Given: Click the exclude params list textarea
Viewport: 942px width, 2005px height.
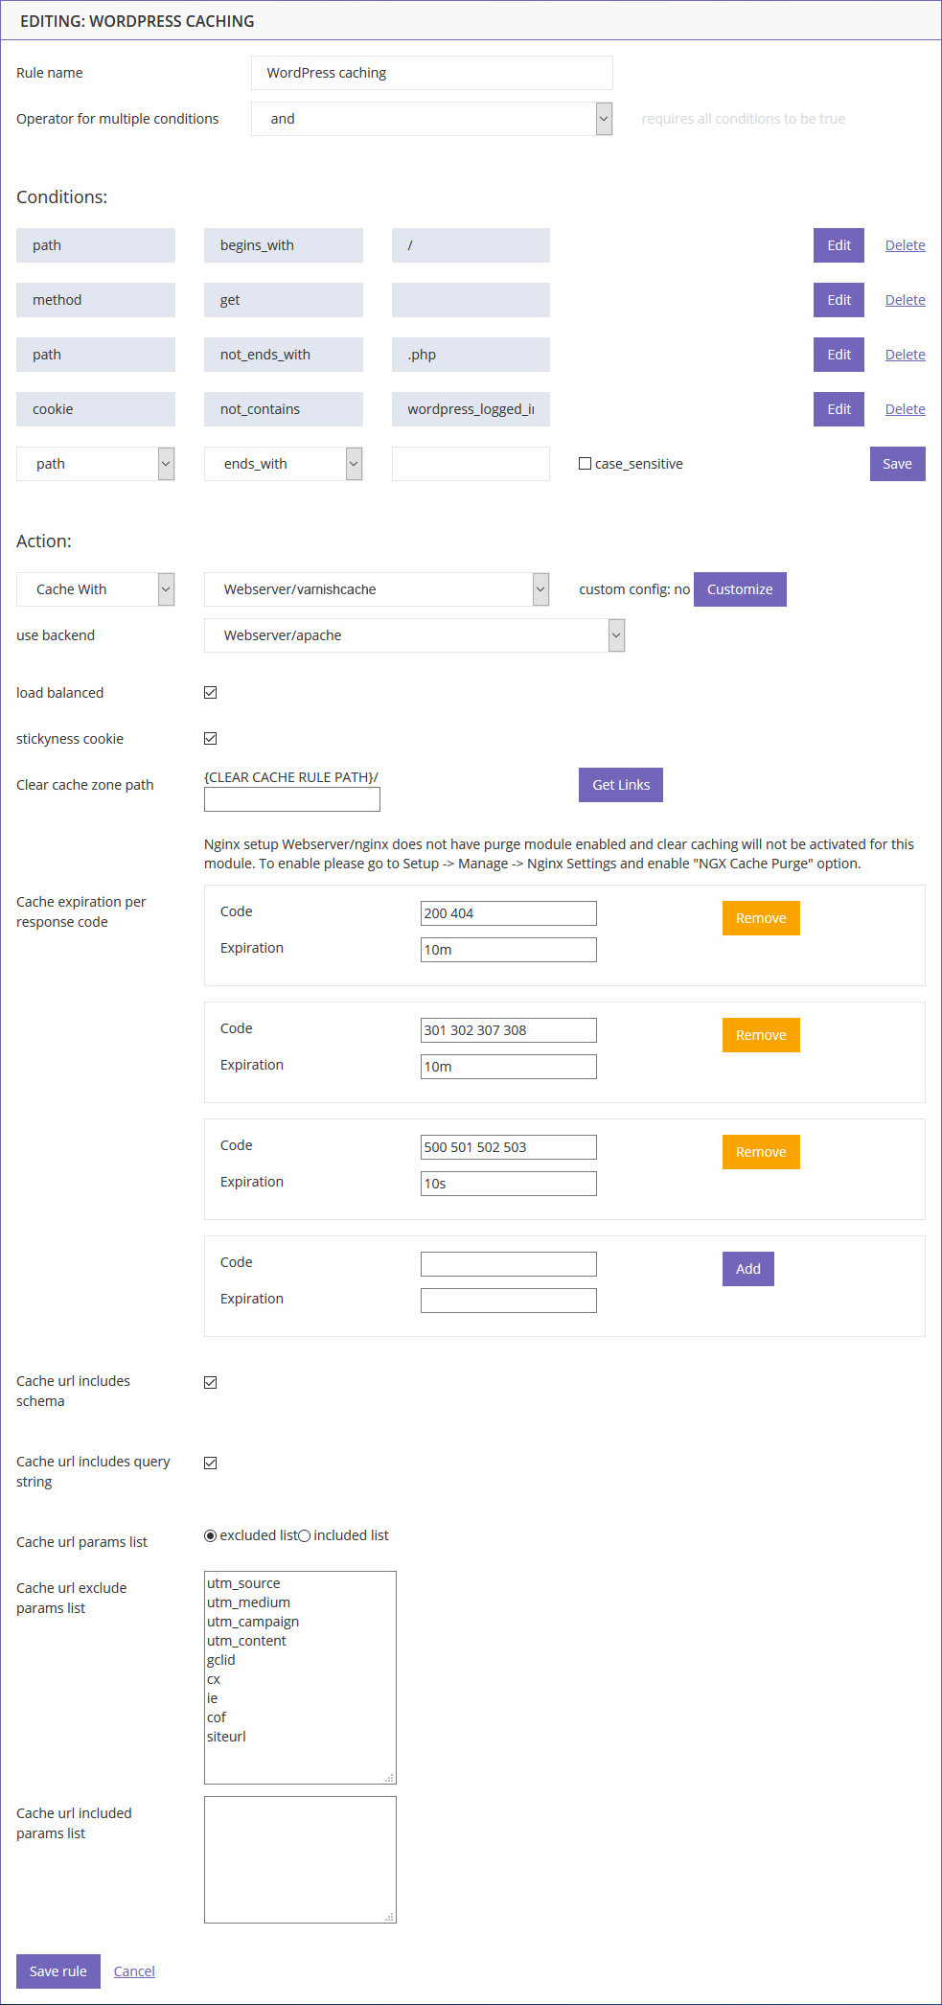Looking at the screenshot, I should click(300, 1677).
